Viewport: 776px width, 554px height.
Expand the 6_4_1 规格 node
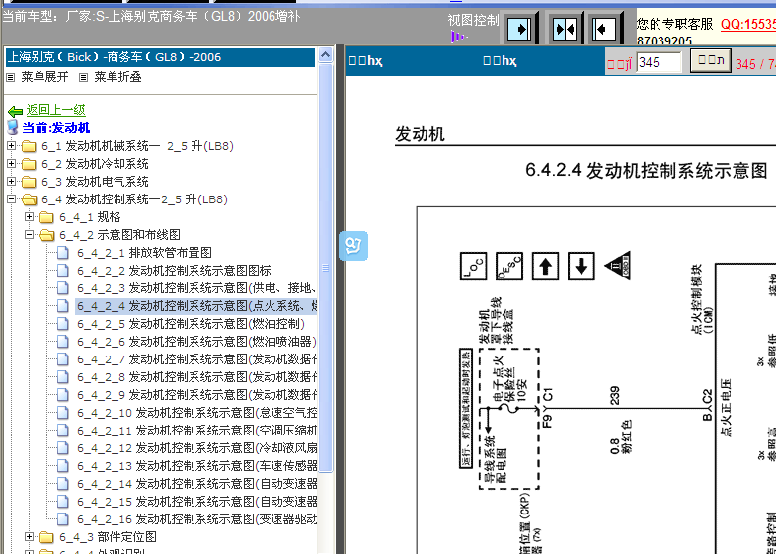pyautogui.click(x=30, y=217)
